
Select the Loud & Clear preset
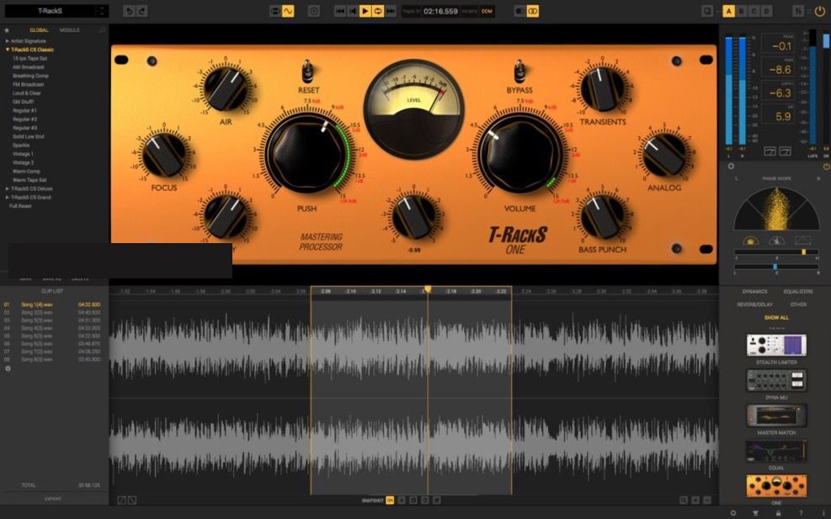26,93
